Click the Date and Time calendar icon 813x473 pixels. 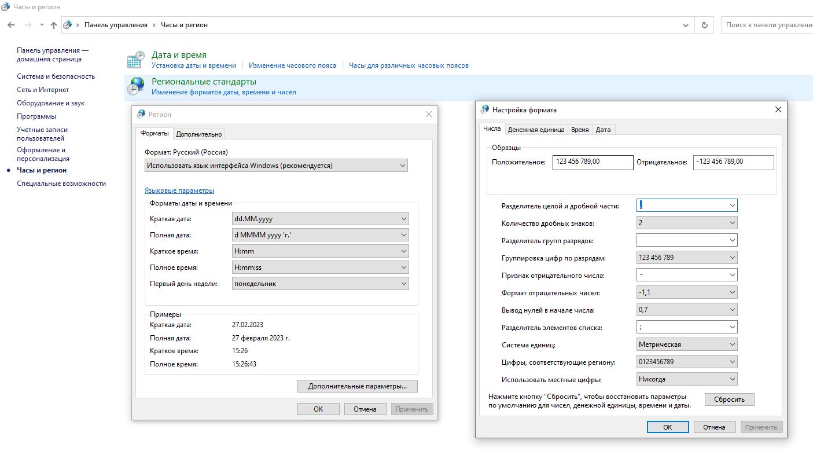point(136,60)
